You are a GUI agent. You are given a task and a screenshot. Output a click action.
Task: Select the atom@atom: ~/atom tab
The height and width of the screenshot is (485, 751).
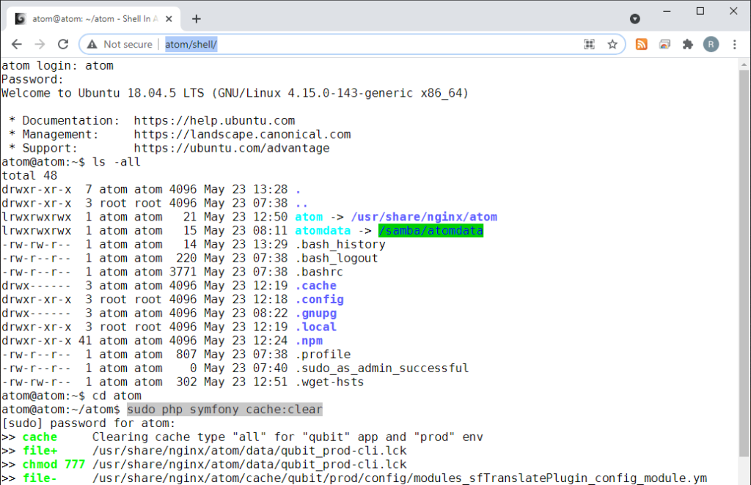click(x=95, y=19)
